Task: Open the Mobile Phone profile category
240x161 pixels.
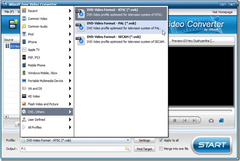Action: [x=47, y=65]
